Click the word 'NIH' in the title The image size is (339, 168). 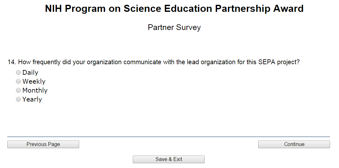coord(54,9)
